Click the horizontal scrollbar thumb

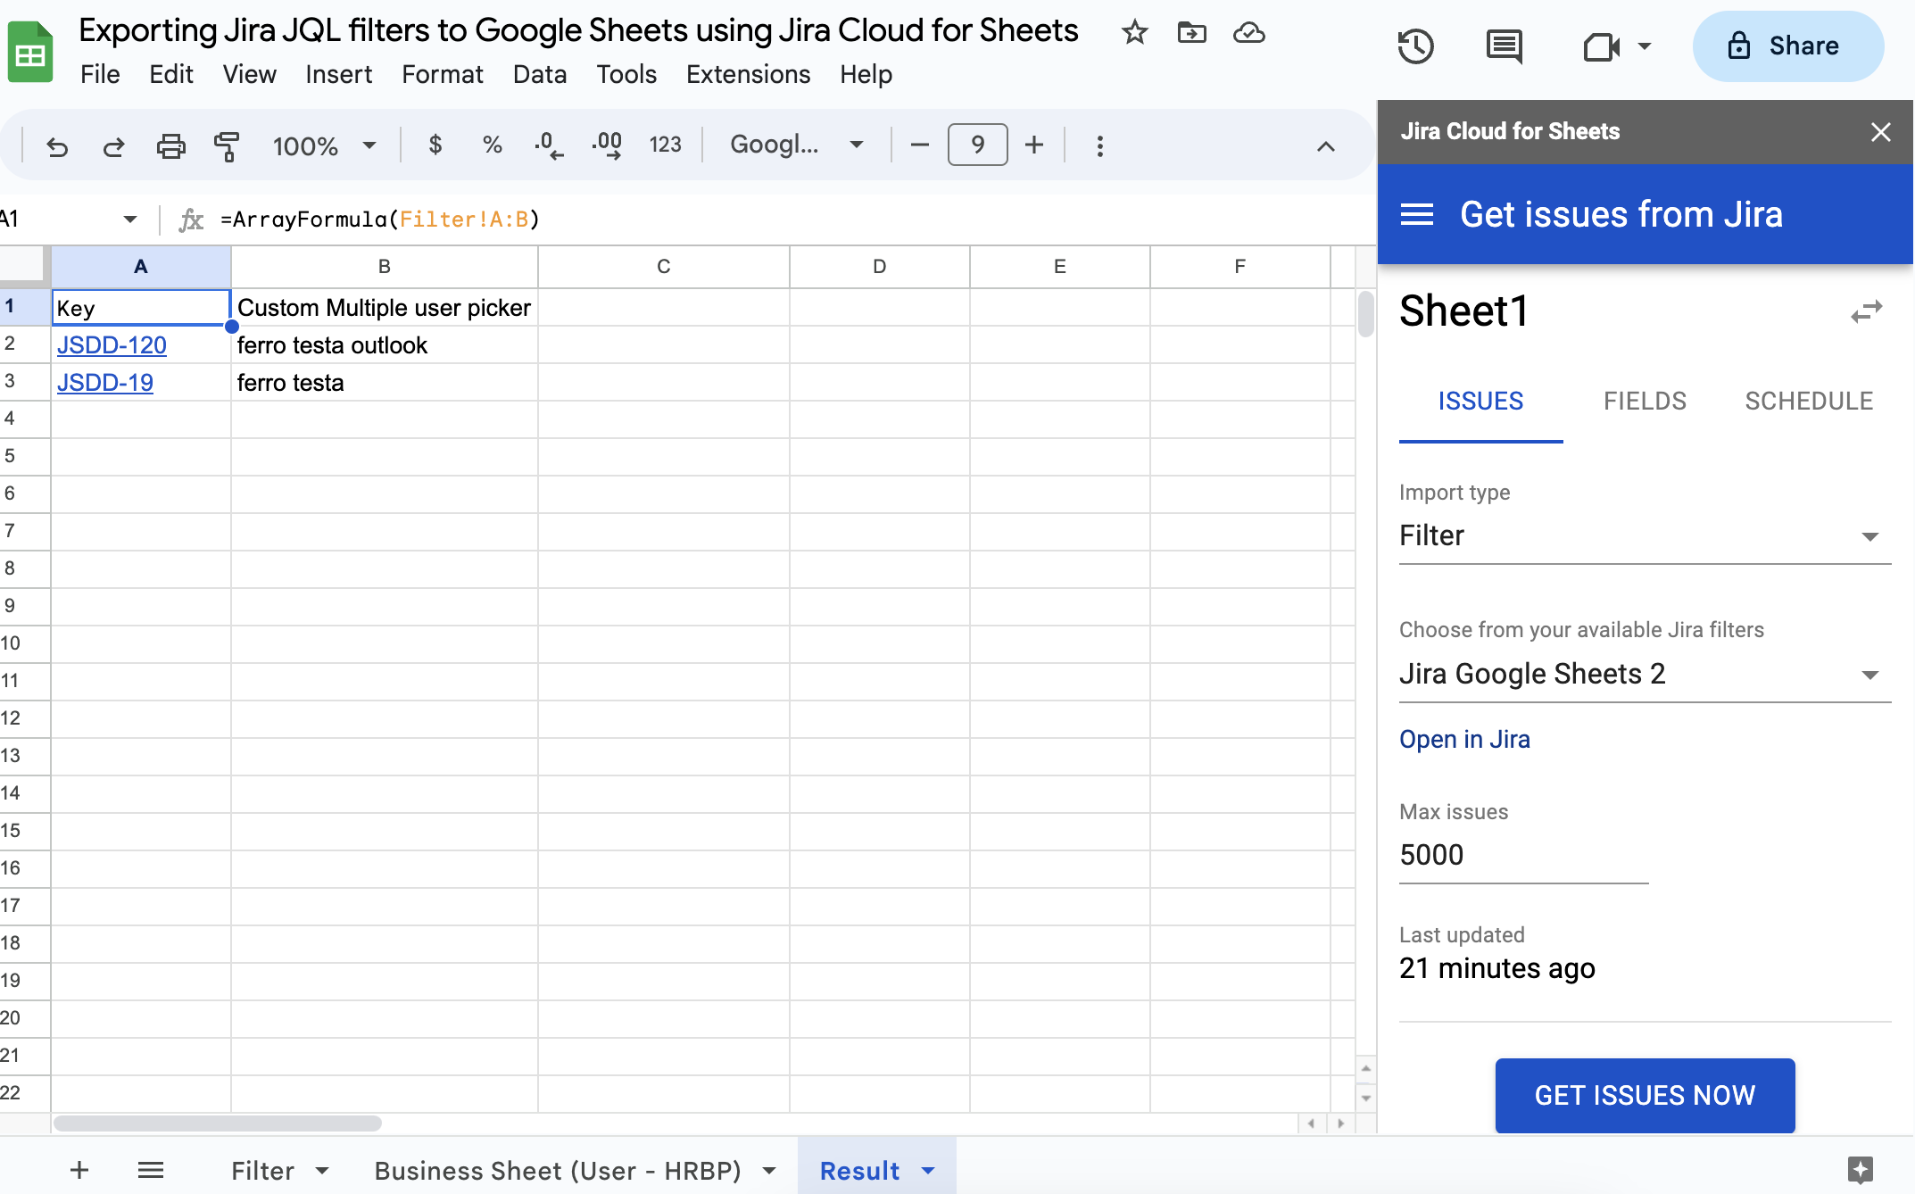(x=217, y=1123)
